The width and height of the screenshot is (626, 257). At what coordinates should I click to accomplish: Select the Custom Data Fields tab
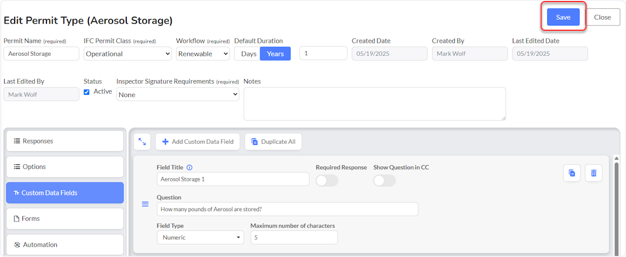click(65, 193)
